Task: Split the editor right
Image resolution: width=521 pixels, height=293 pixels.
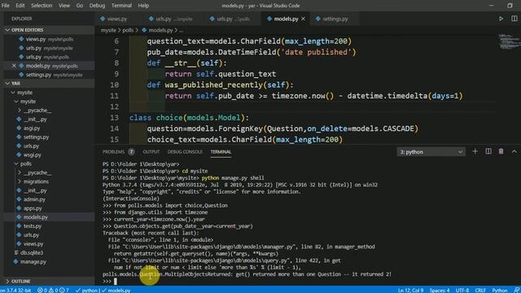Action: [x=514, y=19]
